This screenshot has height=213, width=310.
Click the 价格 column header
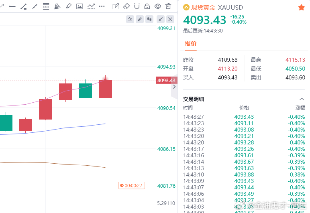(244, 108)
